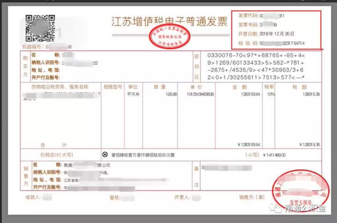Click the 合计 row label
337x223 pixels.
tap(53, 145)
